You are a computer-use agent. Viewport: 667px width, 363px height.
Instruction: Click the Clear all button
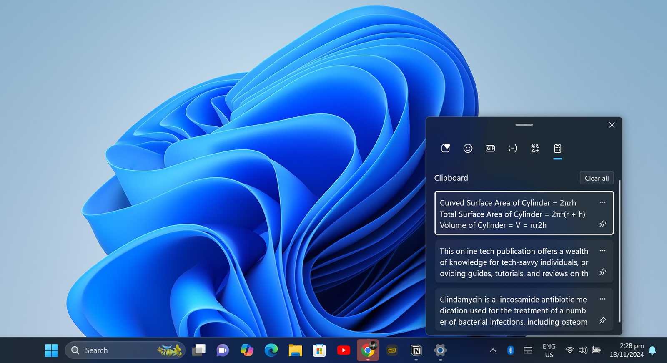pos(597,178)
